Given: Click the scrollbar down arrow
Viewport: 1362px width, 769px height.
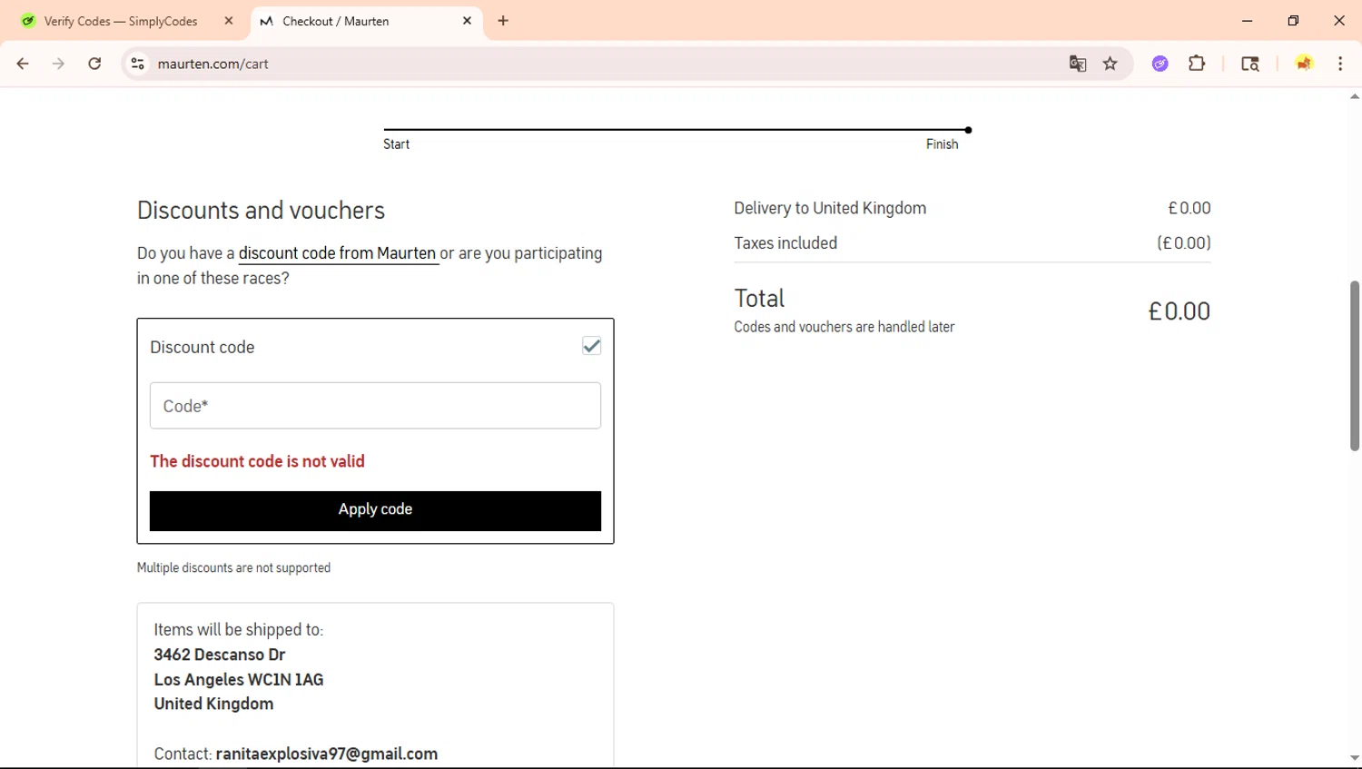Looking at the screenshot, I should tap(1354, 758).
